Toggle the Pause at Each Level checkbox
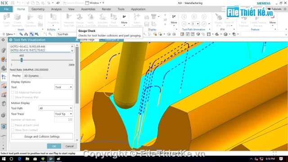The width and height of the screenshot is (288, 162). point(13,125)
